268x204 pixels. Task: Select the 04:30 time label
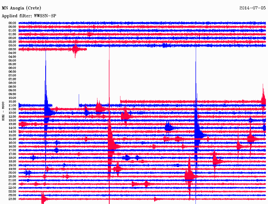12,57
